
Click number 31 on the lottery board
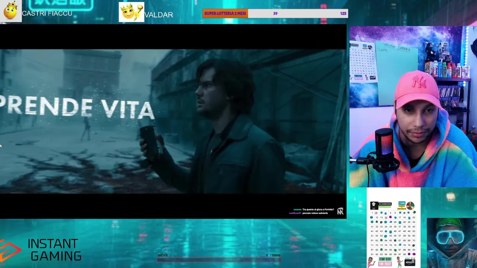pos(372,227)
